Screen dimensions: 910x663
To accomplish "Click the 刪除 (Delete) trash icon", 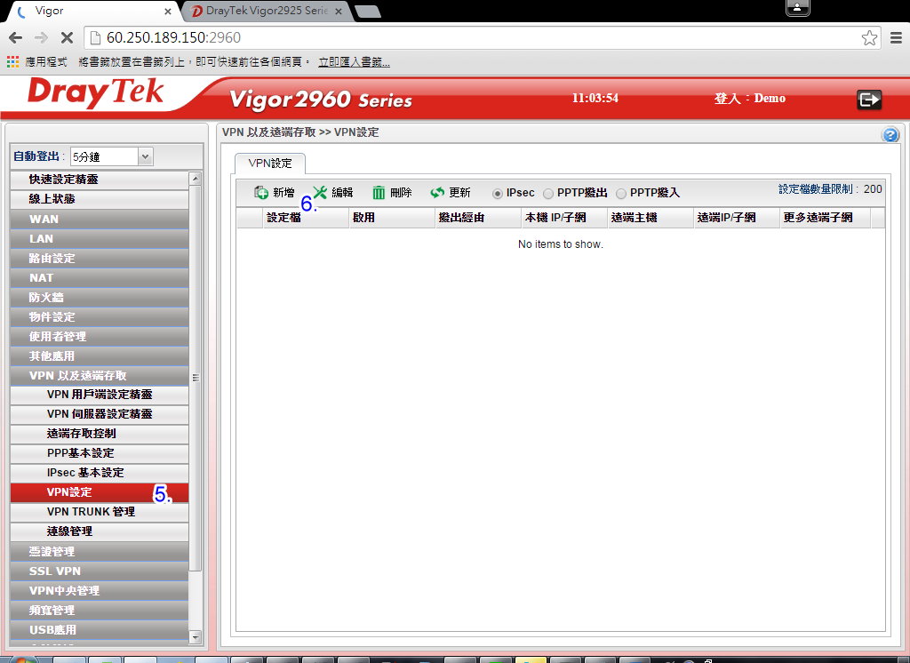I will point(379,192).
